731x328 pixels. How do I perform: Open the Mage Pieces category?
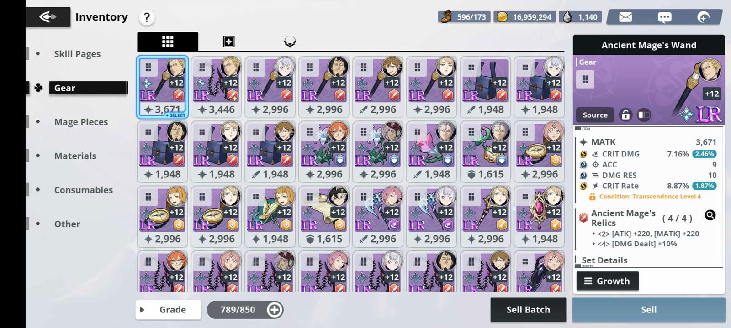click(x=81, y=122)
